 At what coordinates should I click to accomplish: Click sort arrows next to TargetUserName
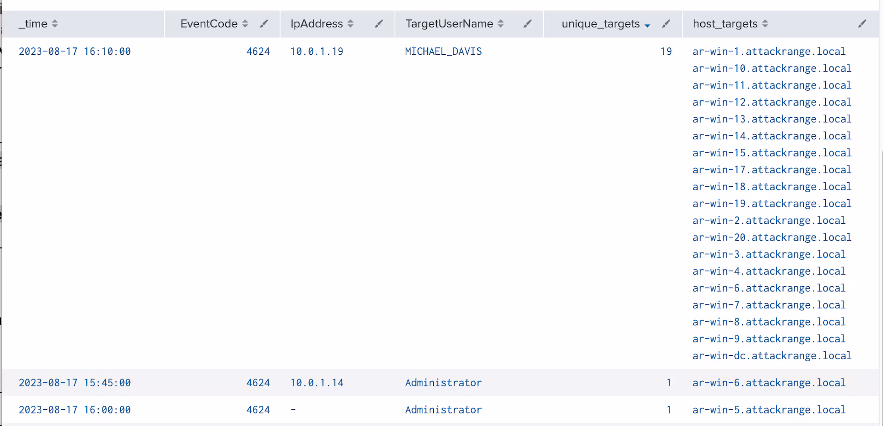pyautogui.click(x=501, y=24)
